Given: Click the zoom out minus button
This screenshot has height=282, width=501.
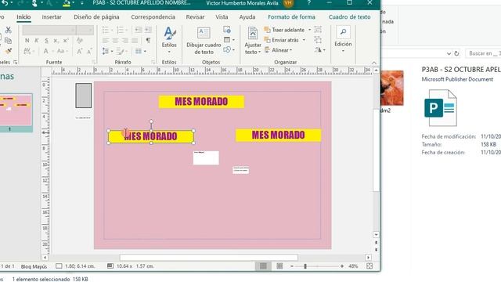Looking at the screenshot, I should 292,266.
